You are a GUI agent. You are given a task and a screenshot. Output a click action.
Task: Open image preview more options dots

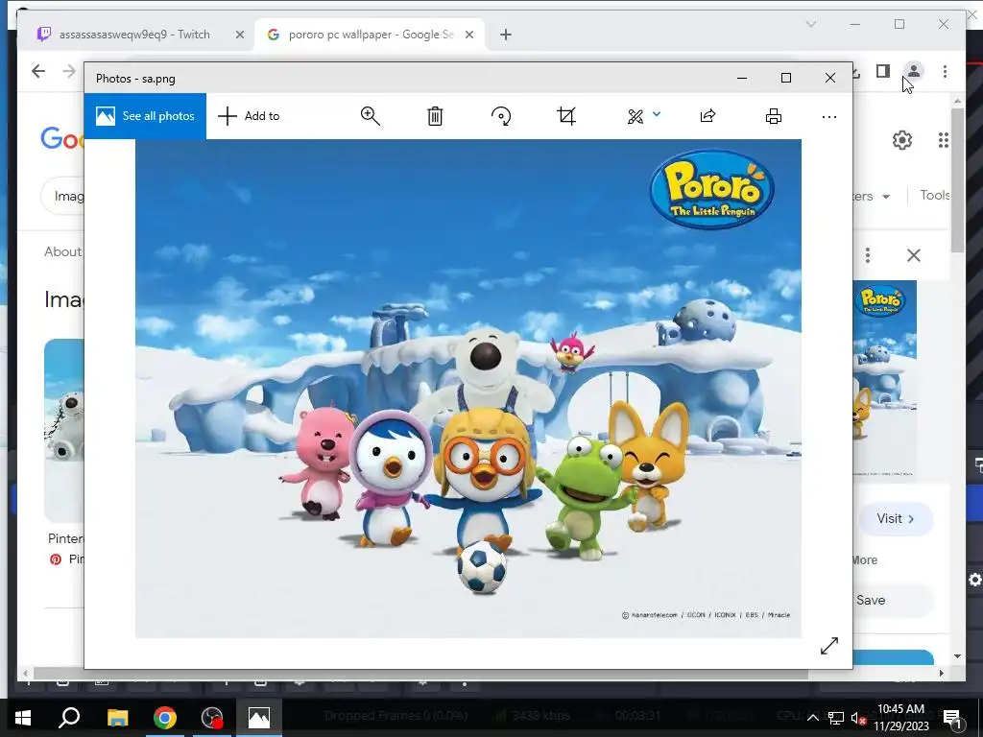[x=868, y=255]
